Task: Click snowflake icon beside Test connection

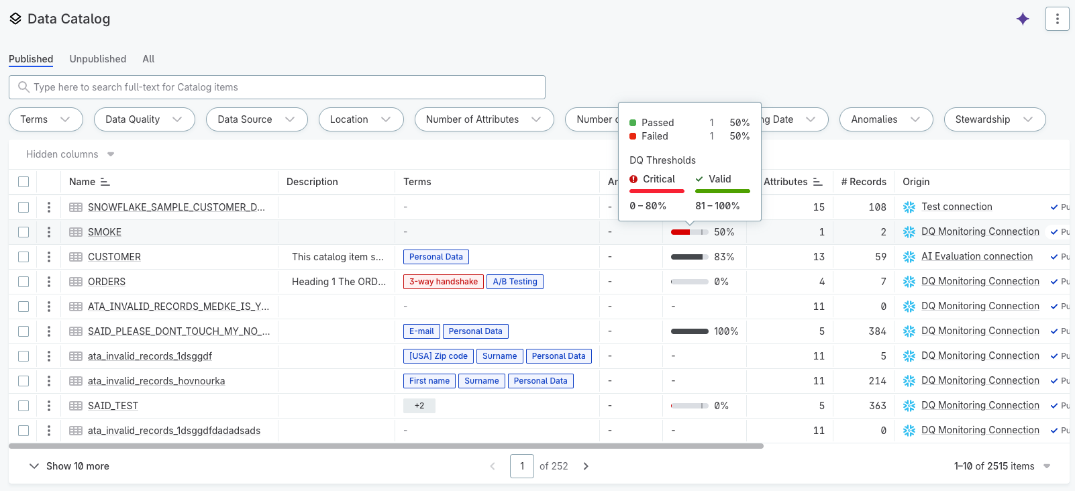Action: pyautogui.click(x=909, y=207)
